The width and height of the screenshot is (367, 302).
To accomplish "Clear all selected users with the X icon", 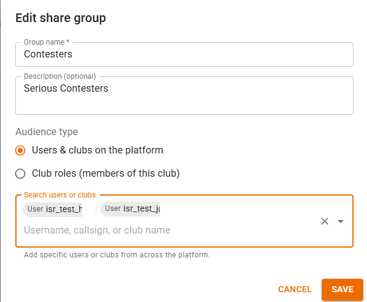I will click(324, 221).
